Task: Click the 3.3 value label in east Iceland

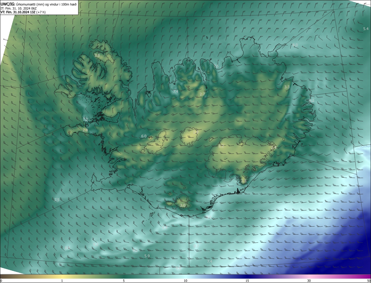Action: tap(287, 87)
